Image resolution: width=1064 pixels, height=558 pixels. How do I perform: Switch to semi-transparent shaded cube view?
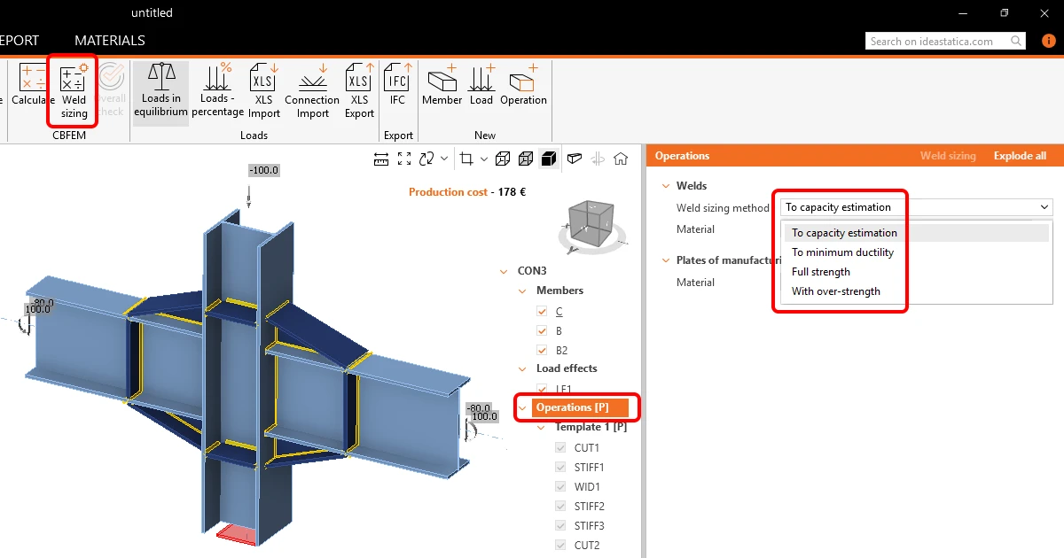click(x=526, y=159)
